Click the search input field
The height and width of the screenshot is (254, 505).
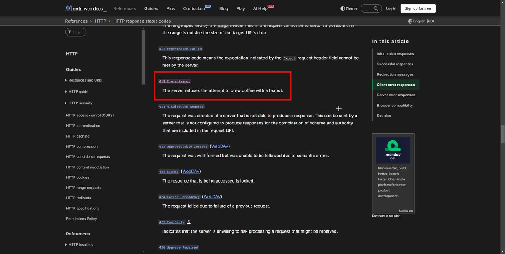click(x=368, y=8)
